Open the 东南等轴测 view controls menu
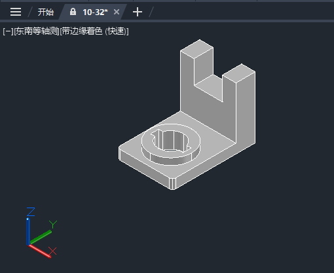This screenshot has width=334, height=273. pyautogui.click(x=37, y=31)
